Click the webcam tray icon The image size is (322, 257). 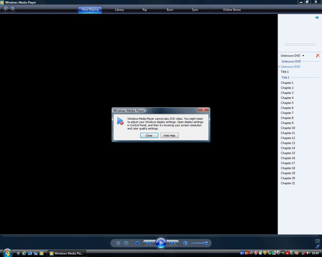[278, 253]
